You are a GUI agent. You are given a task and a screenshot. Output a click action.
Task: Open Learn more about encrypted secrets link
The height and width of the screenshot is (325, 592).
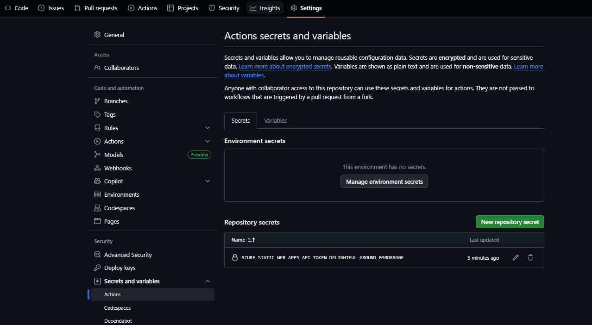(x=285, y=66)
